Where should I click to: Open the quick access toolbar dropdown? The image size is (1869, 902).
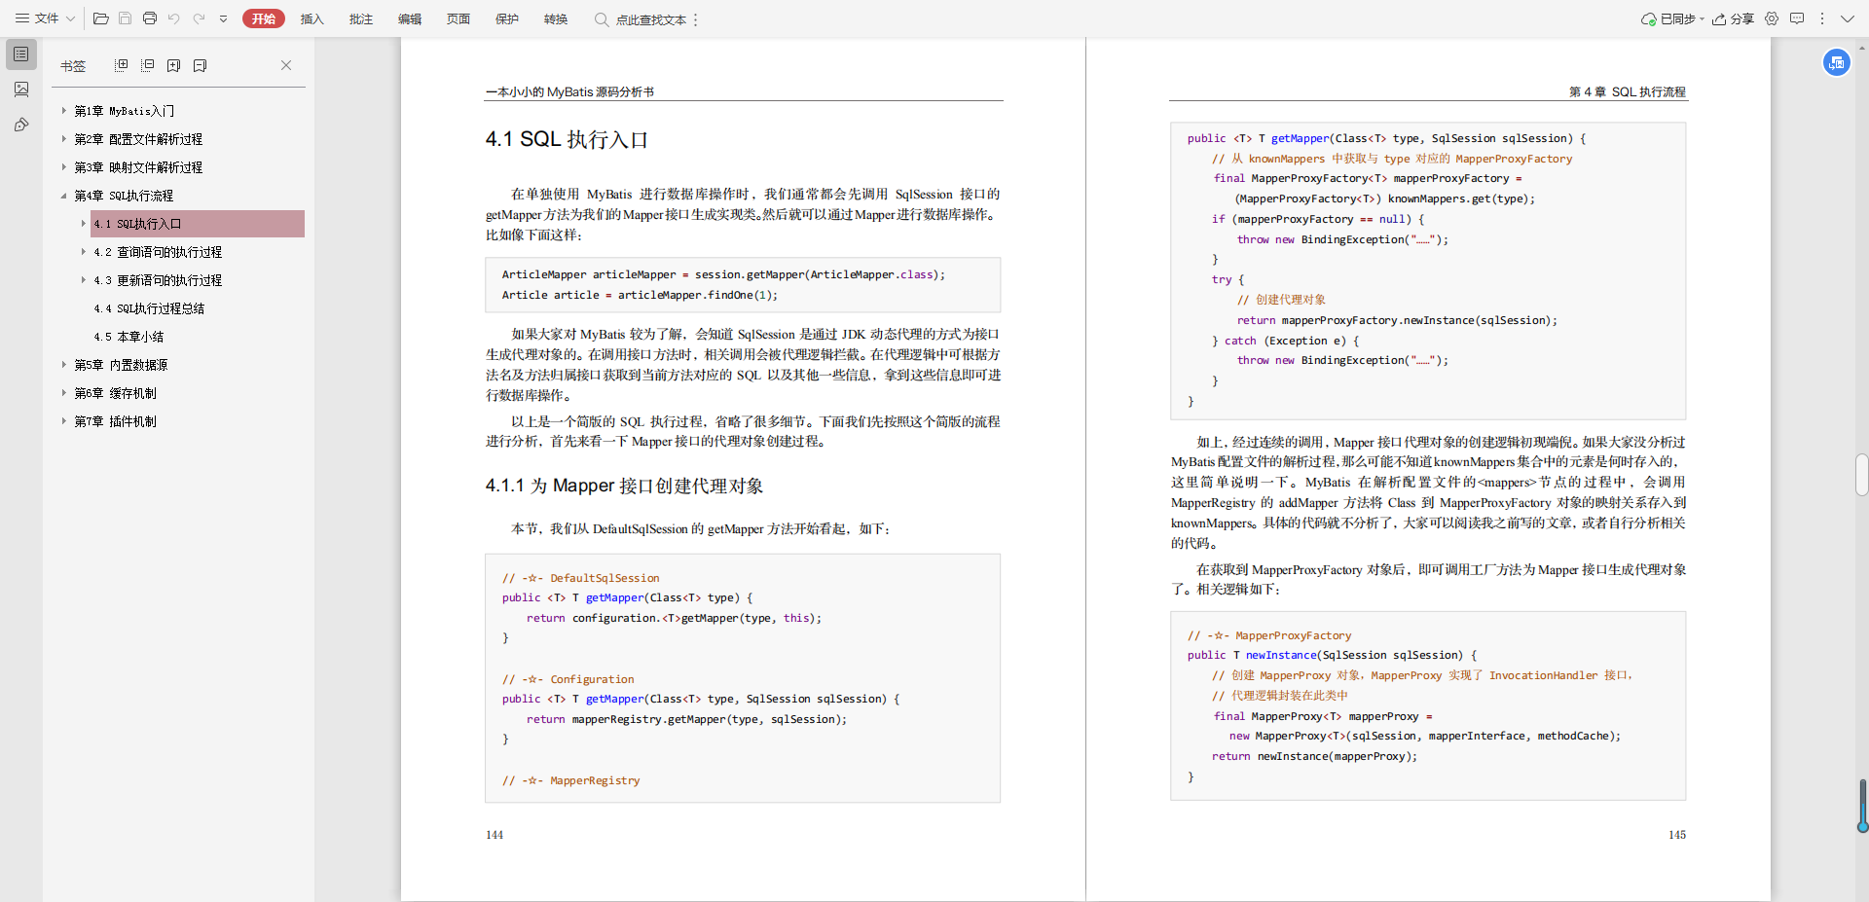[223, 18]
